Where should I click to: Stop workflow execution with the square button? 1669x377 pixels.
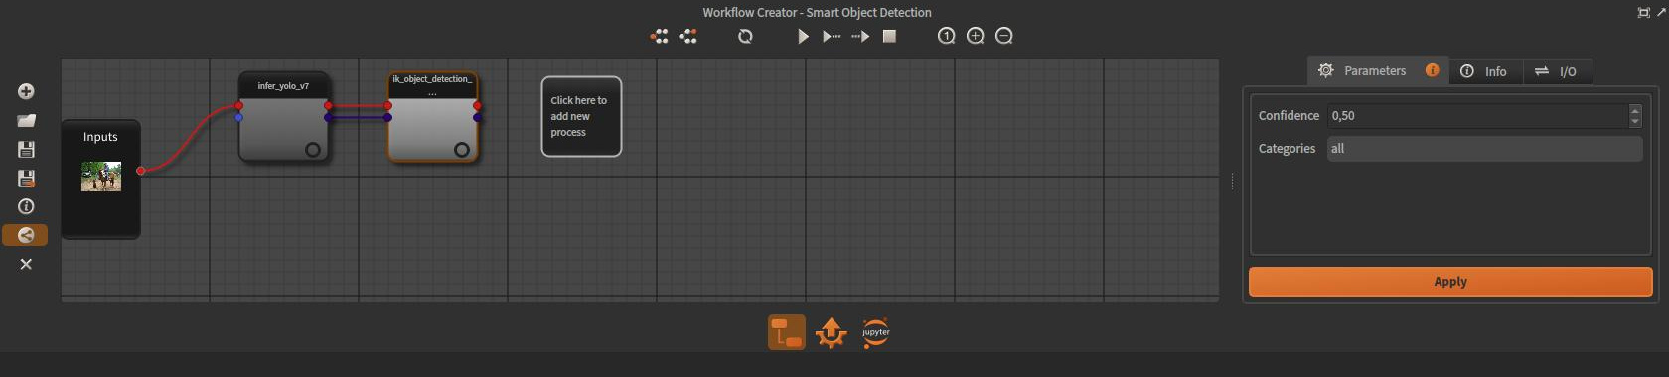tap(889, 36)
